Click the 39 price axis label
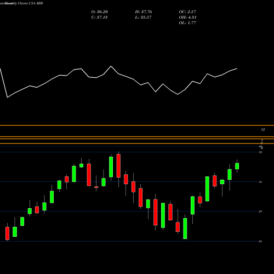Image resolution: width=274 pixels, height=274 pixels. point(260,152)
